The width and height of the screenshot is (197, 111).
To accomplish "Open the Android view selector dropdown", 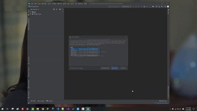I will coord(35,10).
